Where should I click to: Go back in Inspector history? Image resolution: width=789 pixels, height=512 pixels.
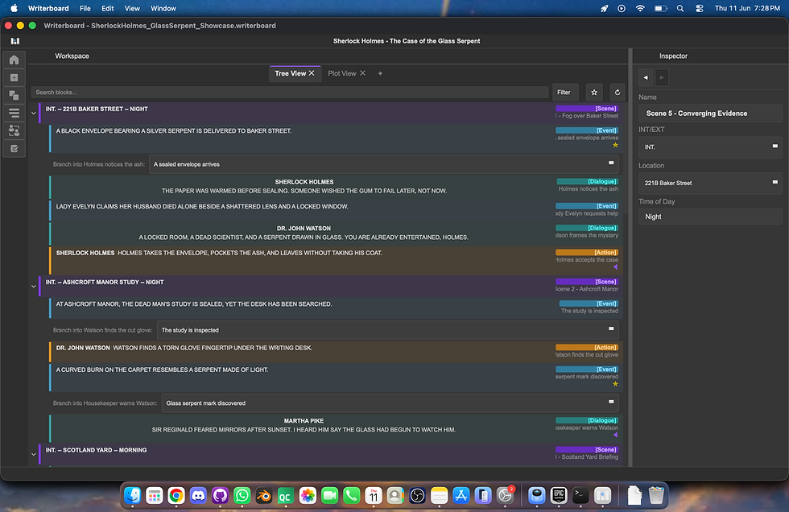[646, 77]
